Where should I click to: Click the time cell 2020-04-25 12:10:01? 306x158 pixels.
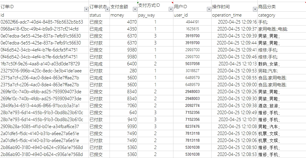235,119
